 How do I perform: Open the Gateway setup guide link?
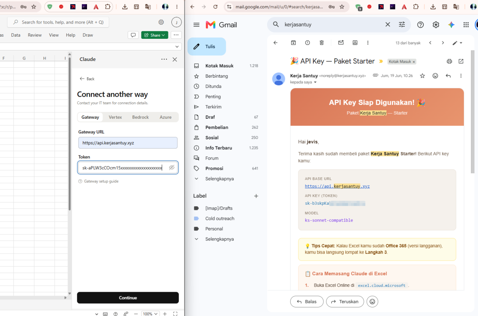point(98,182)
